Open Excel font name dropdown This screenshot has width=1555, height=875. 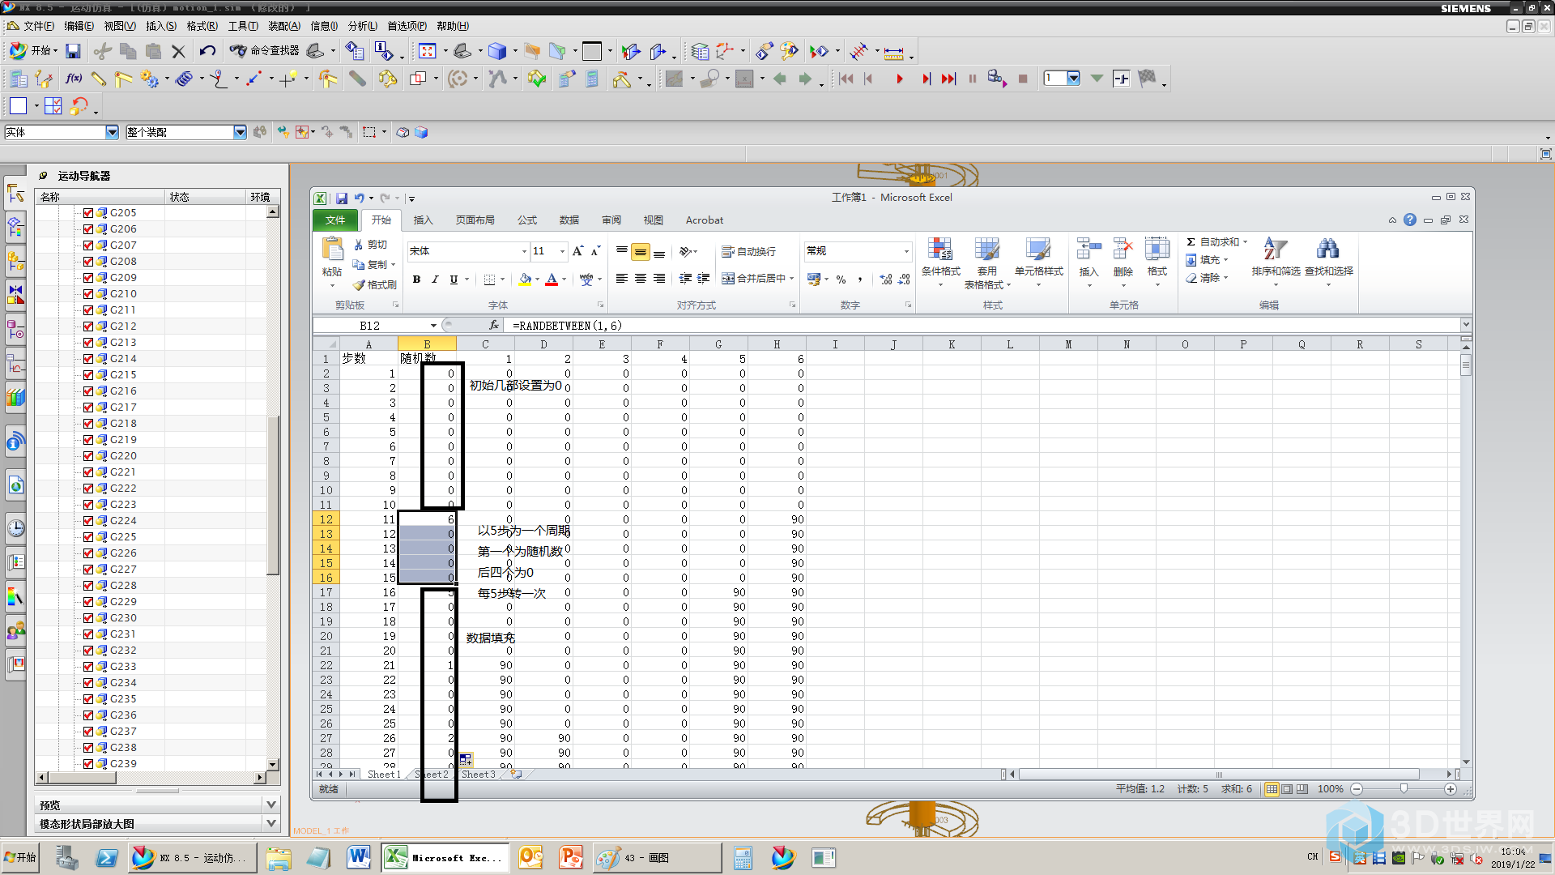pyautogui.click(x=524, y=251)
